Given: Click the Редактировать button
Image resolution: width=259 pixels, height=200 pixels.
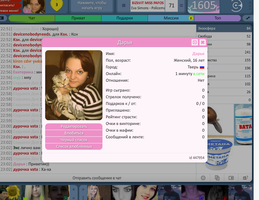Looking at the screenshot, I should 74,127.
